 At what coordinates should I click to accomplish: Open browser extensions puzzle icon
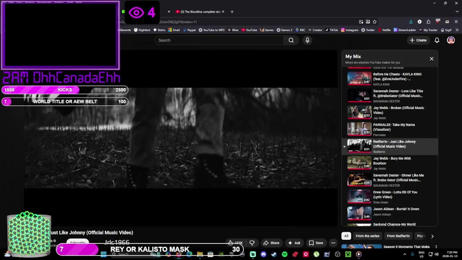(428, 22)
